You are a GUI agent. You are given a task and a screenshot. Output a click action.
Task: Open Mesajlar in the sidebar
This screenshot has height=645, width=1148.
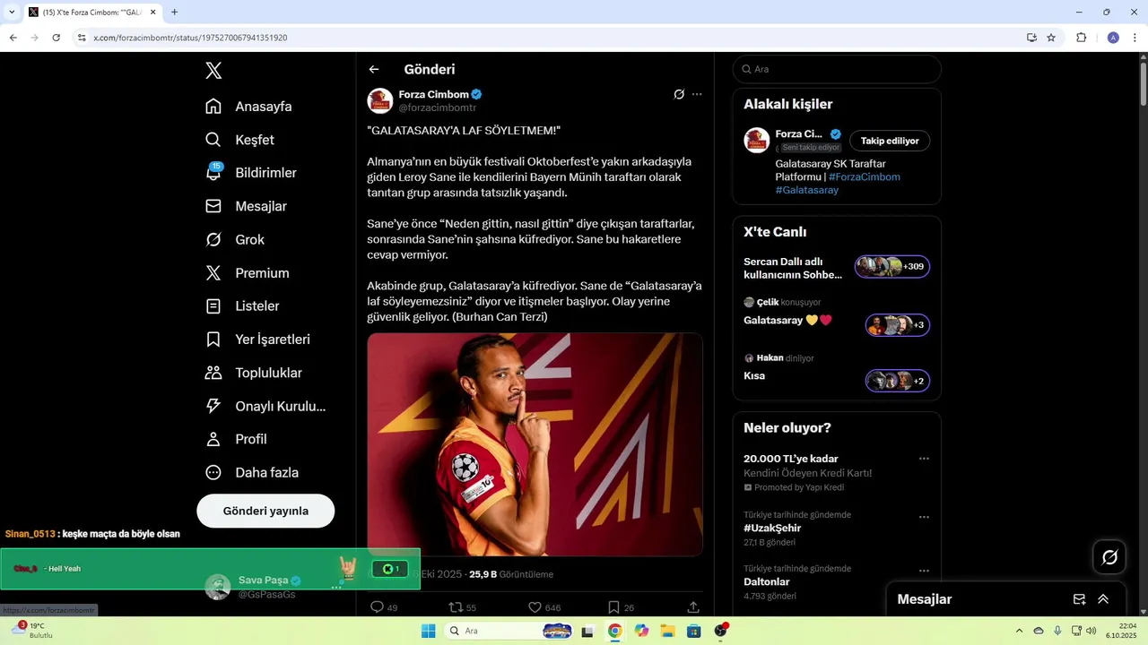point(246,206)
